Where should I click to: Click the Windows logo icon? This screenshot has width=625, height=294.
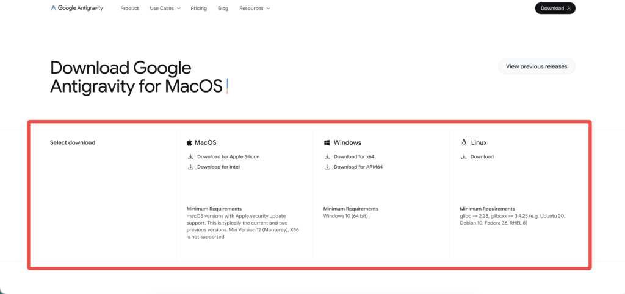[x=327, y=142]
